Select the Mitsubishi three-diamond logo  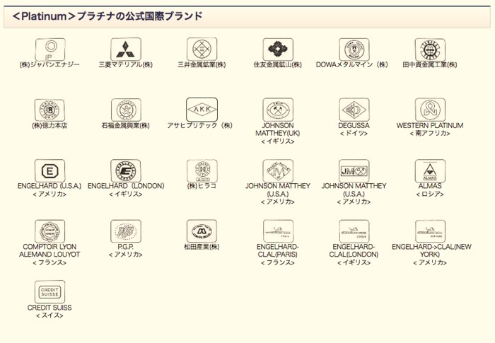click(126, 50)
